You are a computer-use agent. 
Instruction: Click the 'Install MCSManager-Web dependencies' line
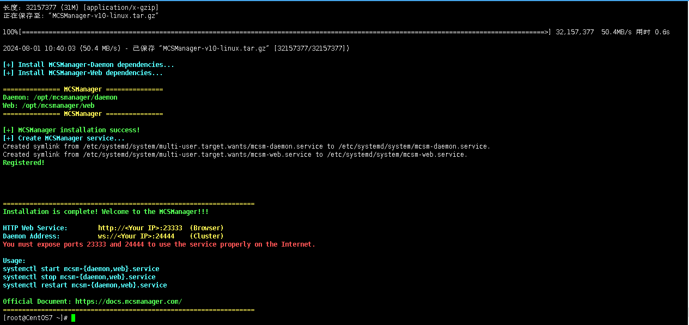point(82,73)
